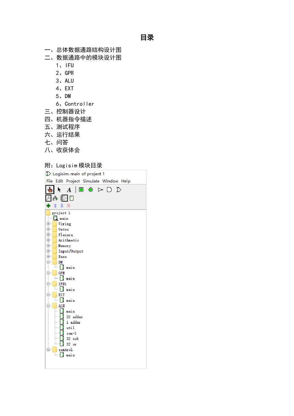Show the simulation hierarchy view
Viewport: 294px width, 416px height.
click(55, 198)
